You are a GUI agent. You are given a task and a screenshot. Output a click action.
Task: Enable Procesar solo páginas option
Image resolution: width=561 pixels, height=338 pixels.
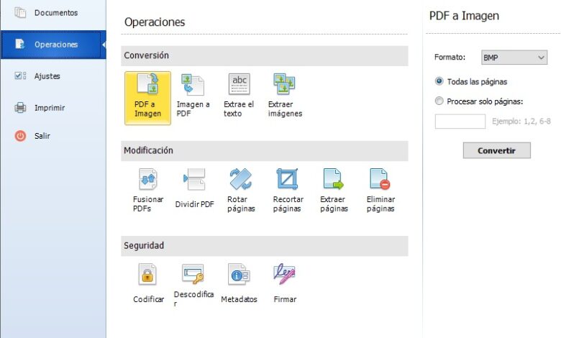[439, 101]
